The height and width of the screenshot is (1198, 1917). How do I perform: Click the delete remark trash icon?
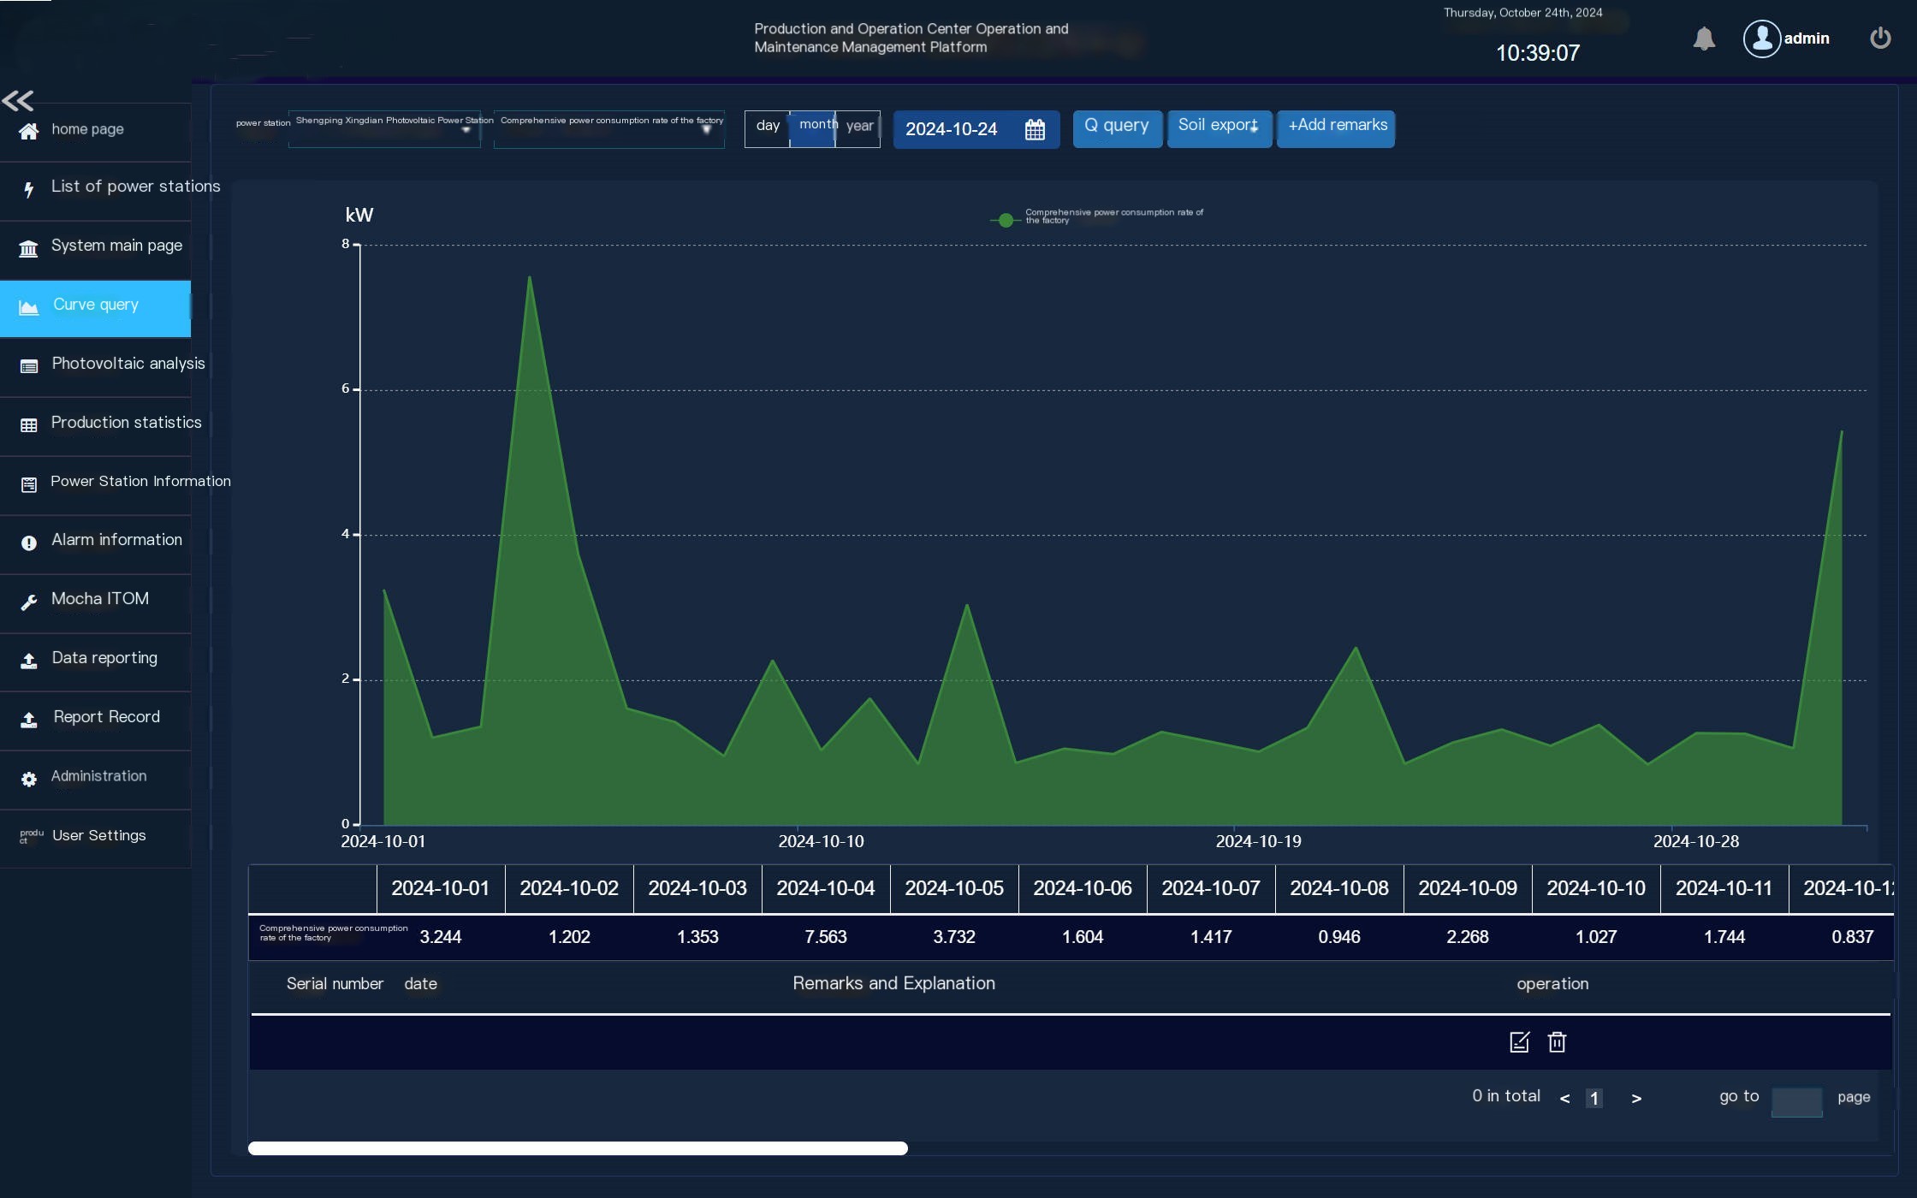(1557, 1041)
